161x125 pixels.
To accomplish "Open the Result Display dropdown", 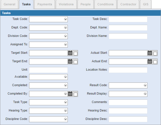I will tap(145, 94).
